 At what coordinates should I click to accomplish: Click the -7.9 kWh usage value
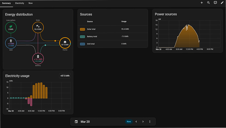tap(125, 36)
